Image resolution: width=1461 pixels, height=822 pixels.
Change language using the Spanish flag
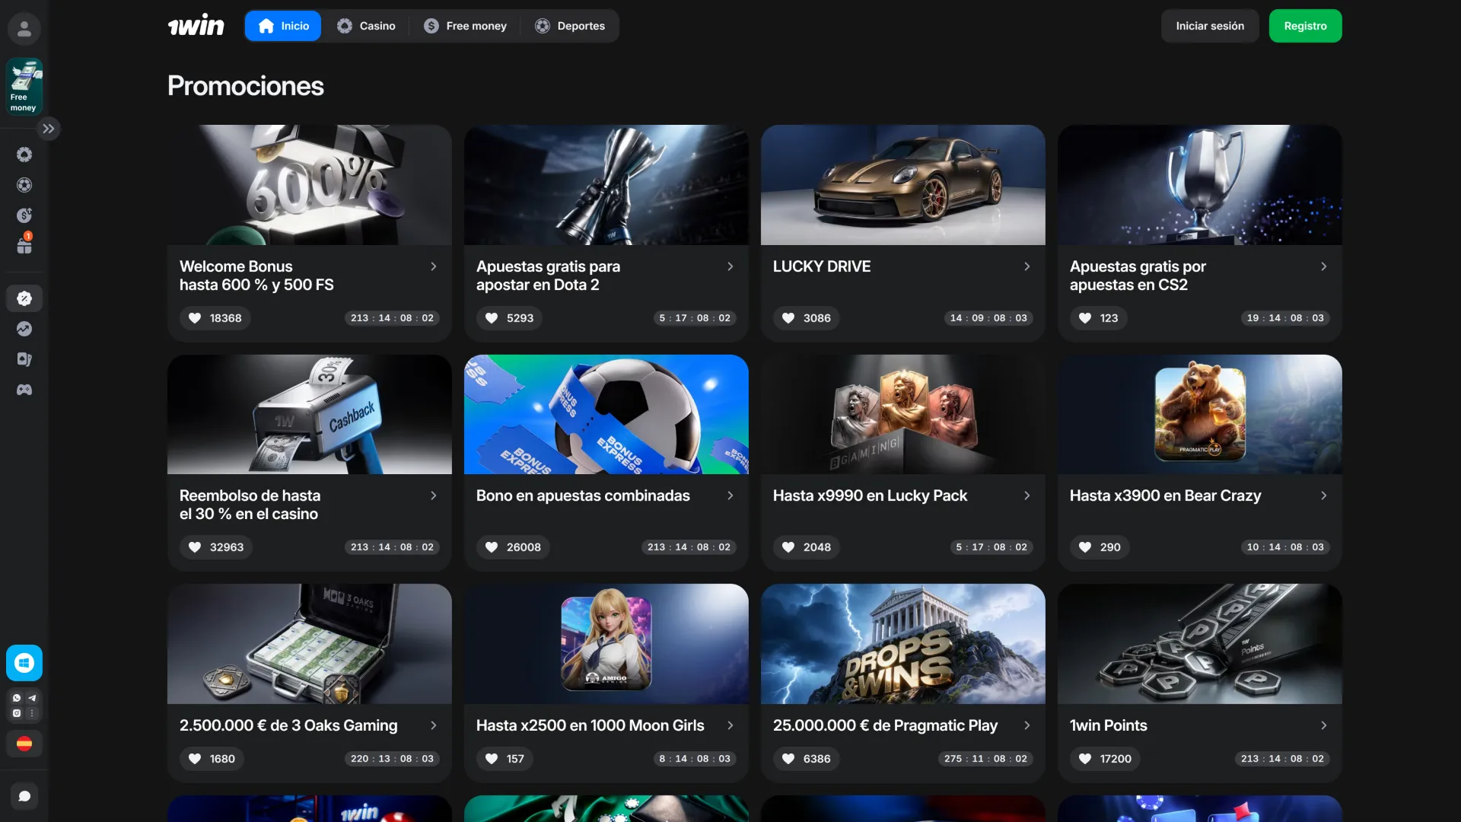24,744
